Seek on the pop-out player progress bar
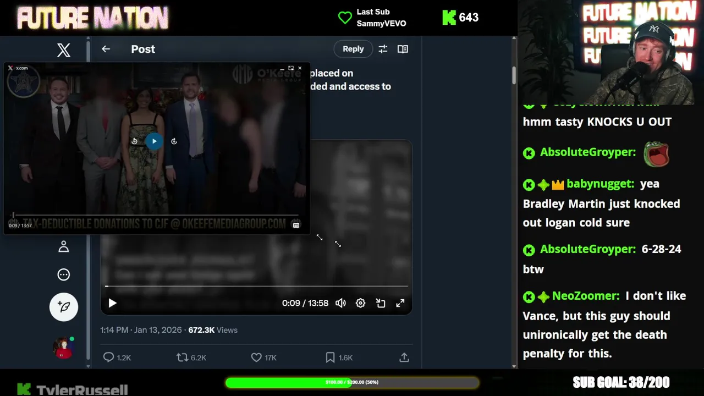The width and height of the screenshot is (704, 396). point(155,216)
